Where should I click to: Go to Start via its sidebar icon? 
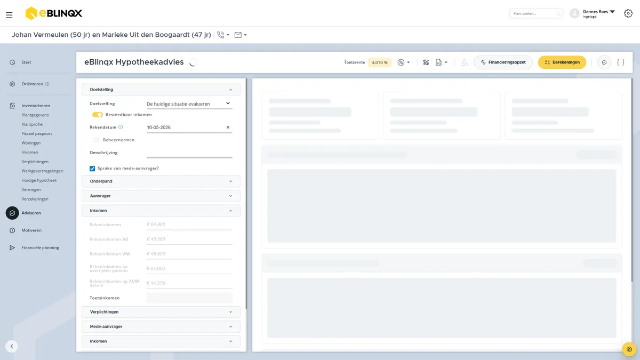pos(12,62)
